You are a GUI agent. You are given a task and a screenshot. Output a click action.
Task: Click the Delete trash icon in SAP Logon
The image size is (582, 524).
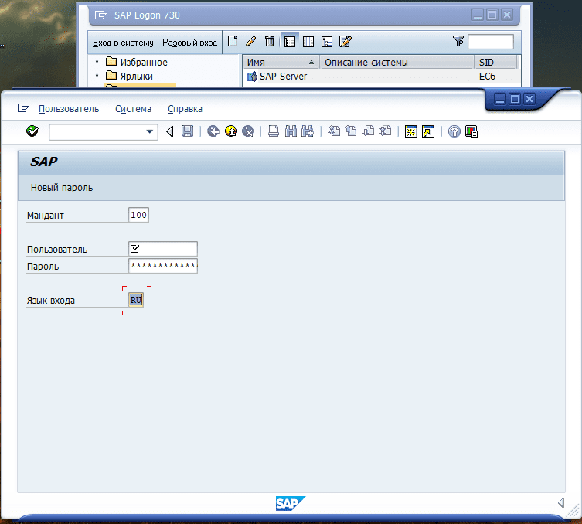[270, 41]
